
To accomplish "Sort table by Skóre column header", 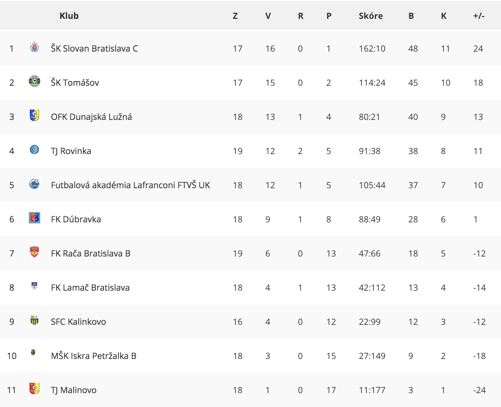I will [x=371, y=16].
